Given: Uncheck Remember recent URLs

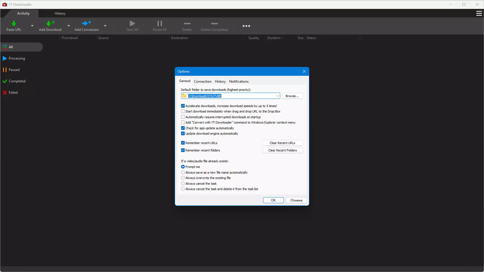Looking at the screenshot, I should click(x=183, y=143).
